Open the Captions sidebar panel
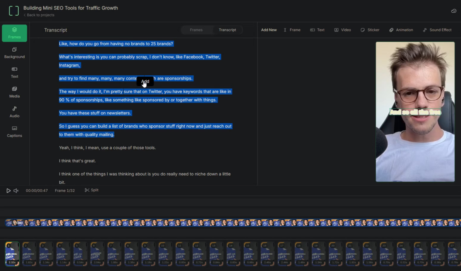The height and width of the screenshot is (271, 461). 14,132
